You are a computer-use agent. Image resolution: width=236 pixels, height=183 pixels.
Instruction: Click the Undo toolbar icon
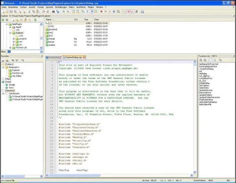pyautogui.click(x=43, y=11)
